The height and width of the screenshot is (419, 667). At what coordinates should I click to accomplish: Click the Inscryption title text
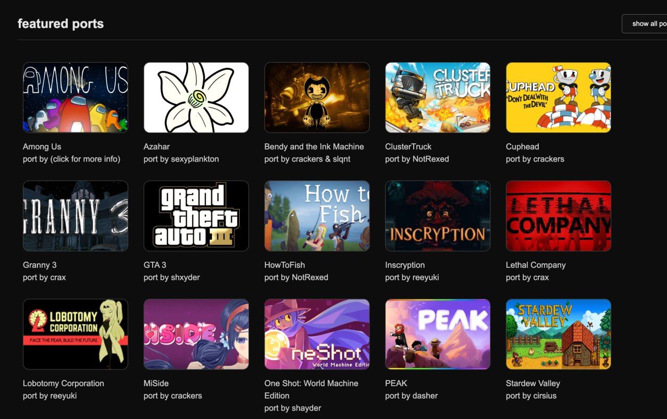[x=405, y=265]
